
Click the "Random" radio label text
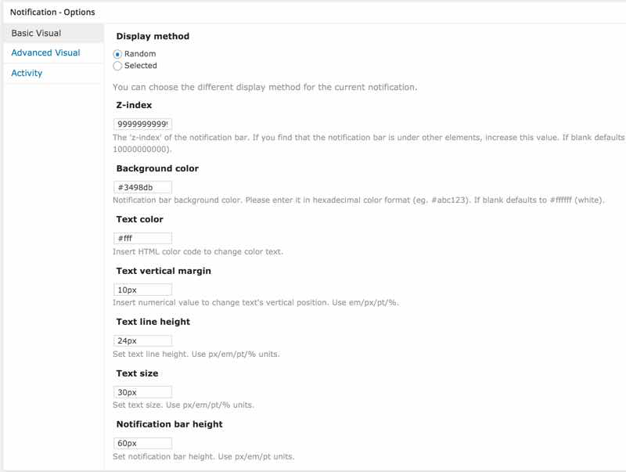(140, 54)
